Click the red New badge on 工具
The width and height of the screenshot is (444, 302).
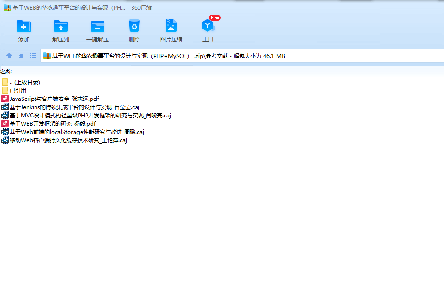[214, 18]
